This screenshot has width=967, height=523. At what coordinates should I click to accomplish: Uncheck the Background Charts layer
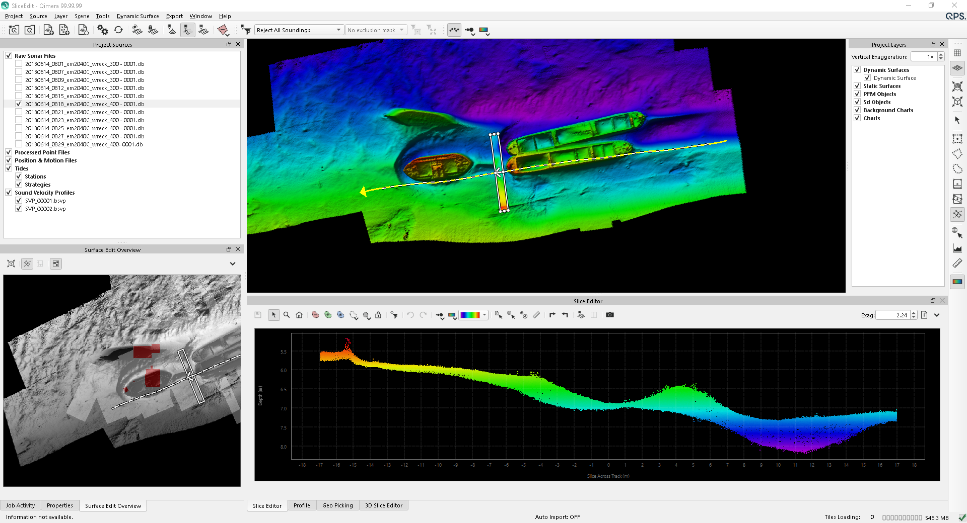(857, 110)
